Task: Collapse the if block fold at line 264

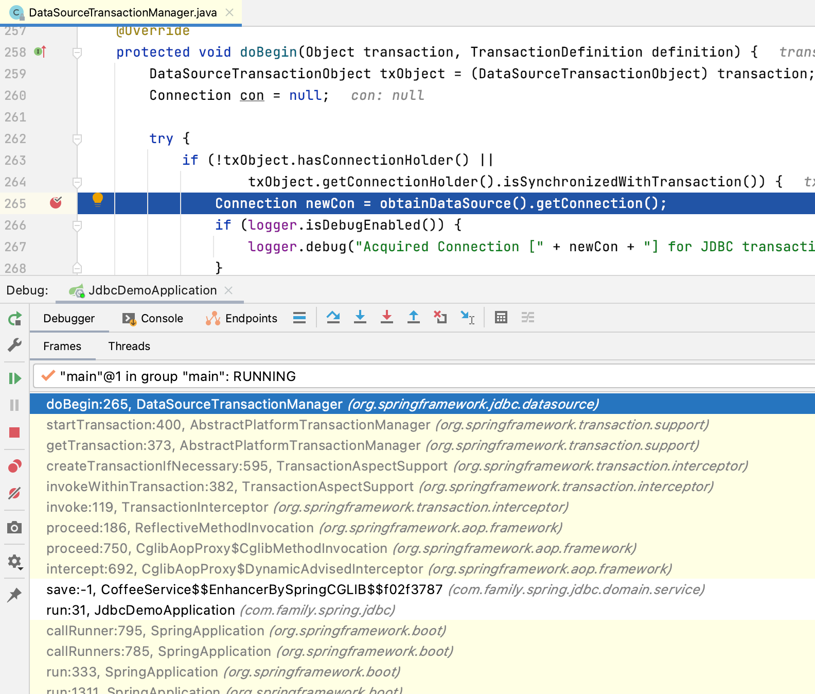Action: [77, 182]
